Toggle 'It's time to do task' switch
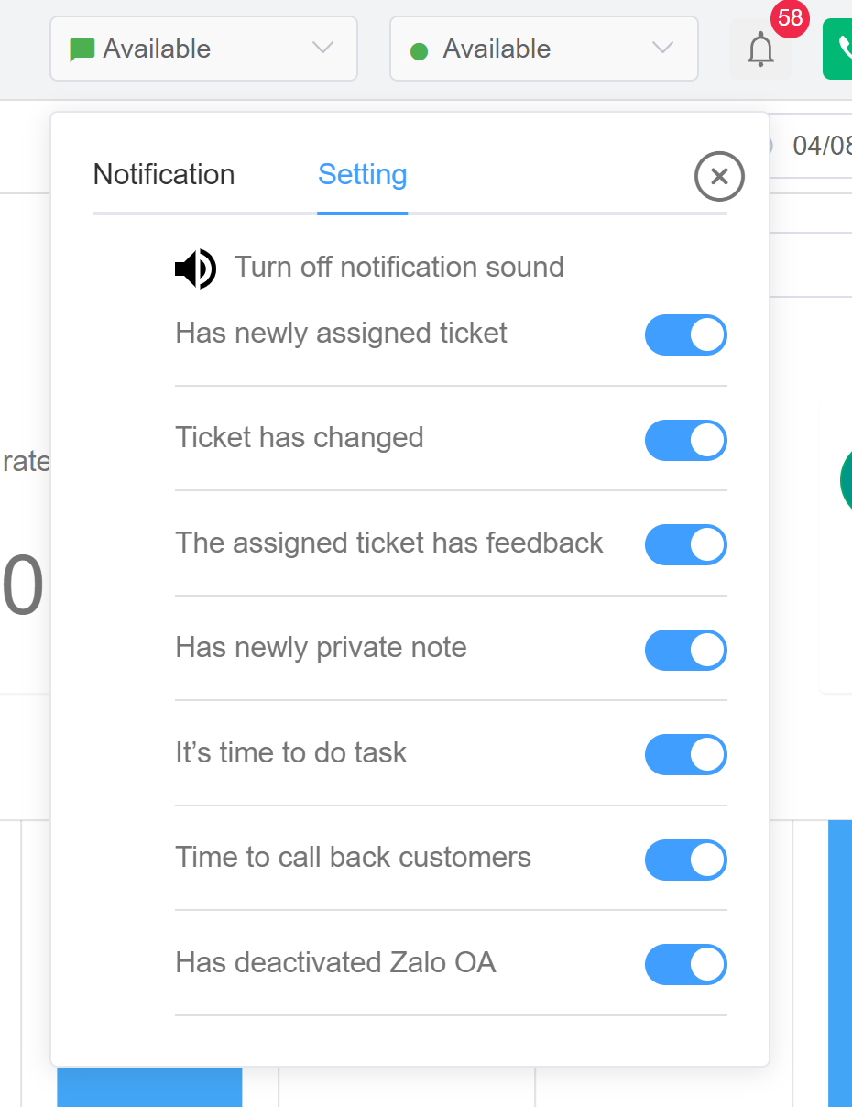This screenshot has width=852, height=1107. pos(685,754)
